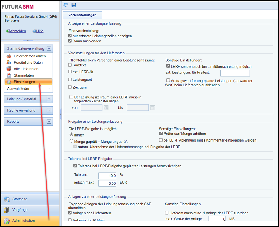Expand the Leistung / Material section
This screenshot has height=227, width=279.
click(49, 99)
